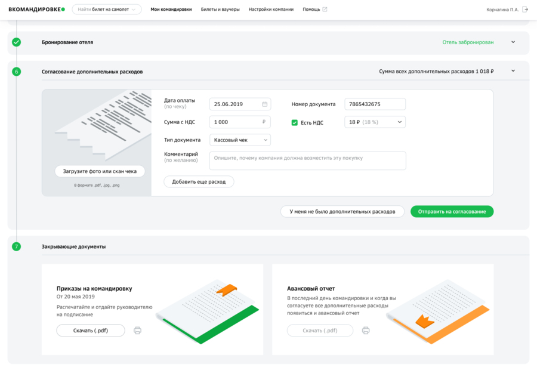Open the НДС 18 ₽ (18 %) dropdown

coord(375,122)
